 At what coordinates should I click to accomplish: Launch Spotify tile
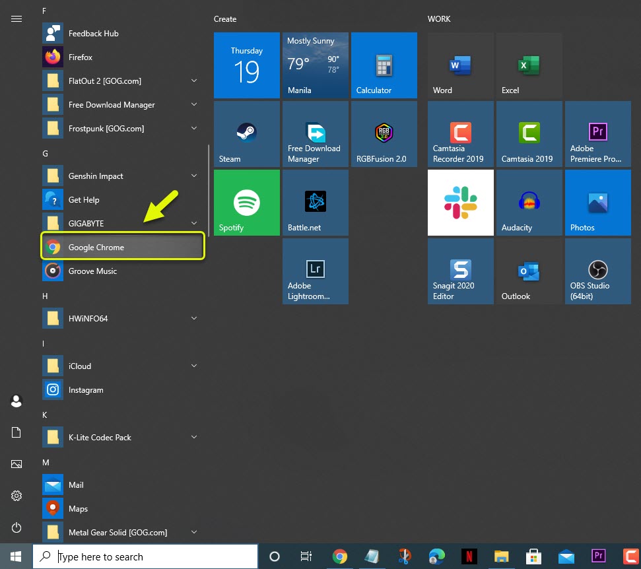click(x=246, y=203)
